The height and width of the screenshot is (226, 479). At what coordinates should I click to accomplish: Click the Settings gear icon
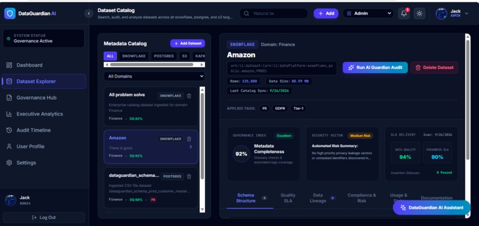9,163
